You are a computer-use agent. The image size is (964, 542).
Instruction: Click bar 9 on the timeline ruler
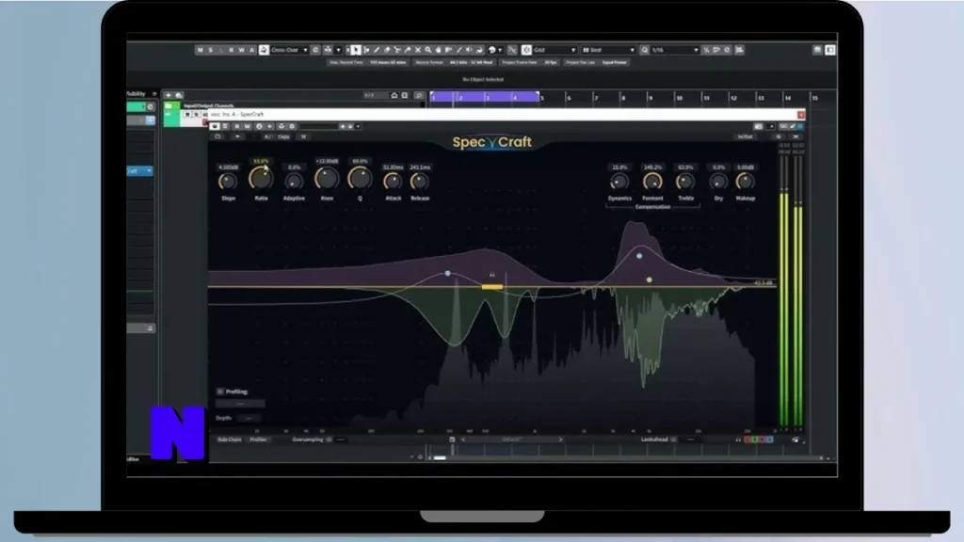[651, 98]
